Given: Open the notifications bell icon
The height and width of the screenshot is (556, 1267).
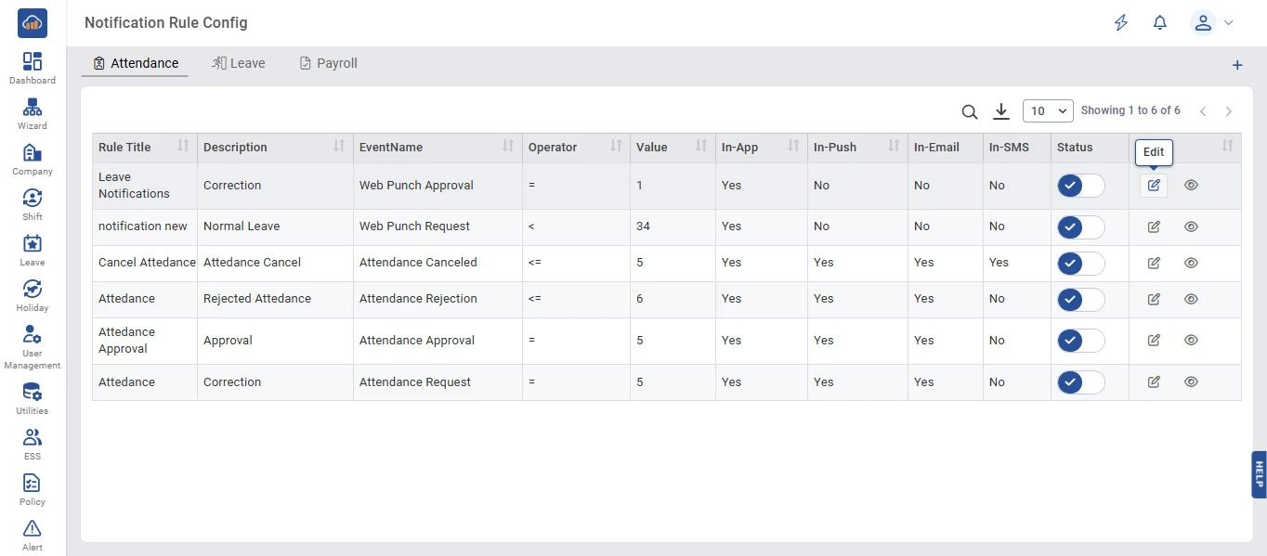Looking at the screenshot, I should coord(1159,23).
